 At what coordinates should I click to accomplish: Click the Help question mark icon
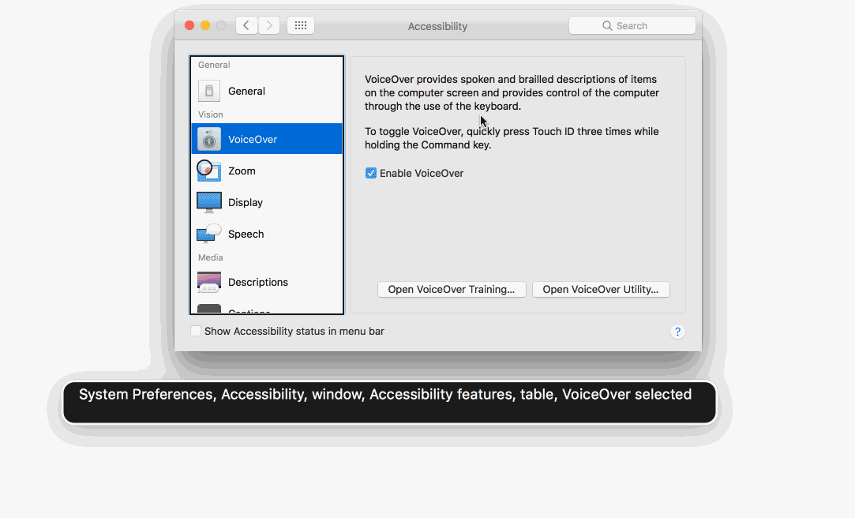pyautogui.click(x=677, y=331)
